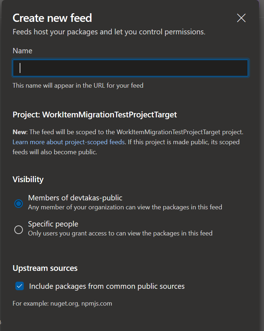The width and height of the screenshot is (264, 331).
Task: Click the "For example: nuget.org, npmjs.com" text
Action: click(62, 303)
